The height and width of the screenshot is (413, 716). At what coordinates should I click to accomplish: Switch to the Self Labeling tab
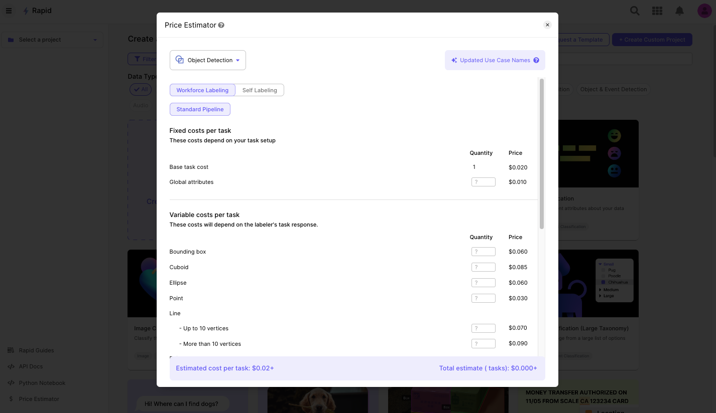pos(260,90)
